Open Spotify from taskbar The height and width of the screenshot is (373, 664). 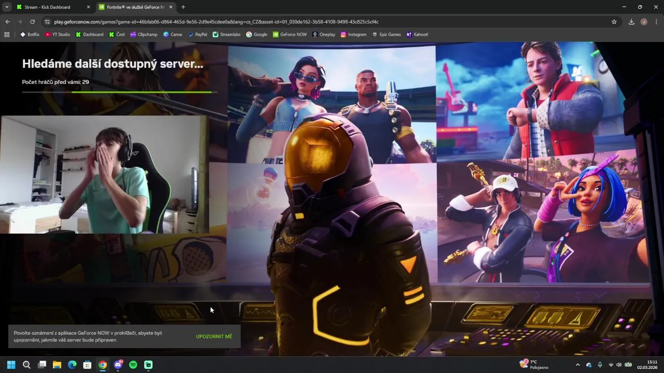coord(133,365)
